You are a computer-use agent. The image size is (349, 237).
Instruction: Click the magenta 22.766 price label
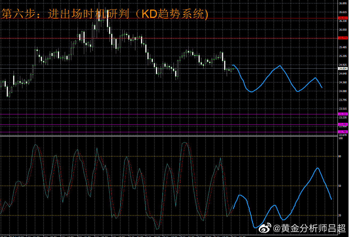pos(343,132)
